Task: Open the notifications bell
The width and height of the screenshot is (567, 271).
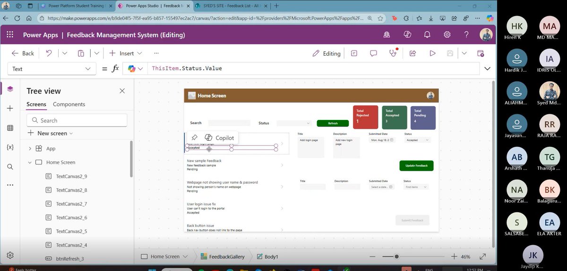Action: coord(427,35)
